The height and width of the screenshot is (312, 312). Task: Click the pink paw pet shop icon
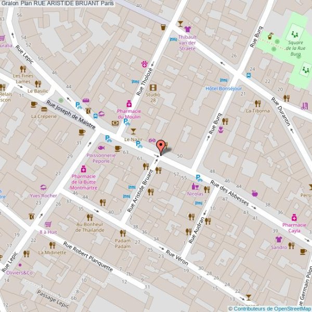pos(144,63)
